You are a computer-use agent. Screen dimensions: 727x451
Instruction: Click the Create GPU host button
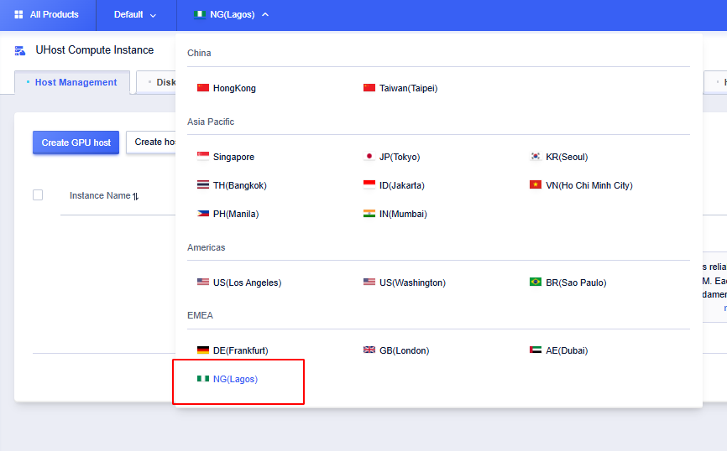click(x=76, y=143)
